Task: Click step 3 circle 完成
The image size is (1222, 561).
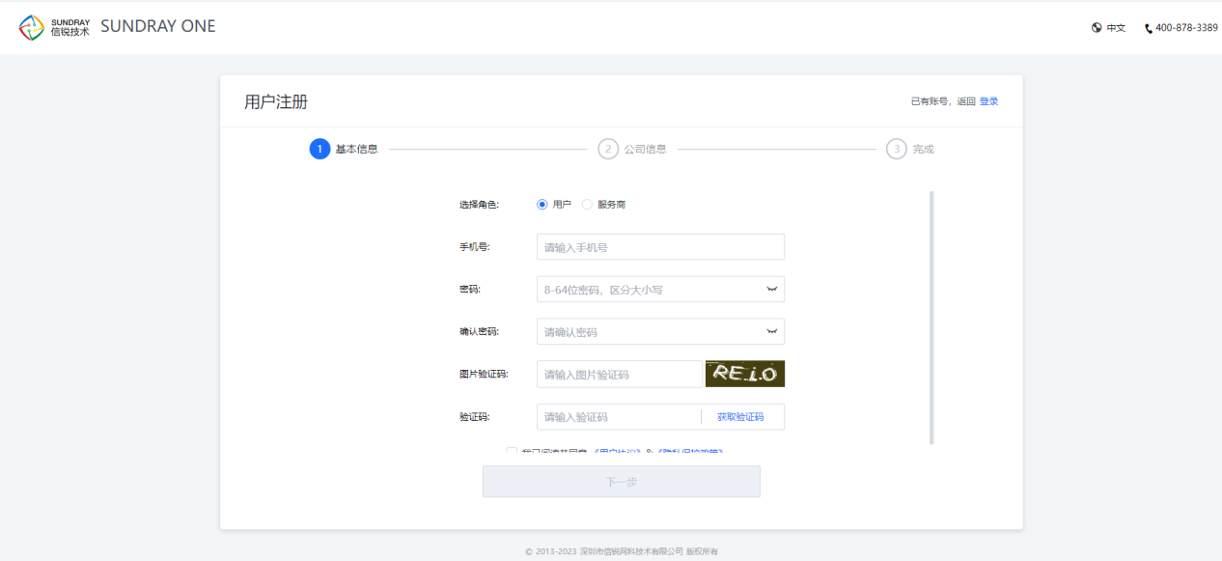Action: 897,150
